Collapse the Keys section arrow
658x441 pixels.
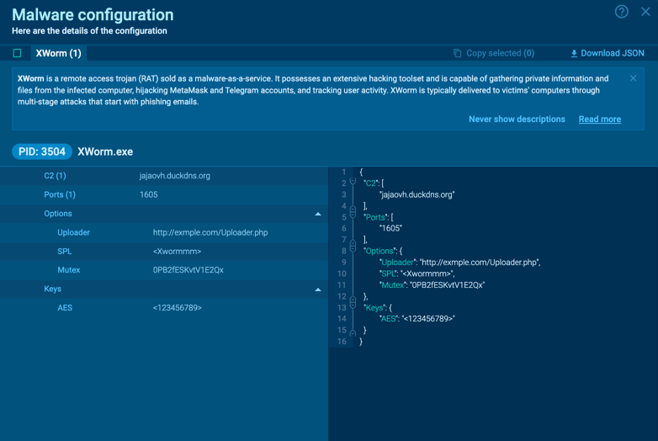pyautogui.click(x=317, y=290)
